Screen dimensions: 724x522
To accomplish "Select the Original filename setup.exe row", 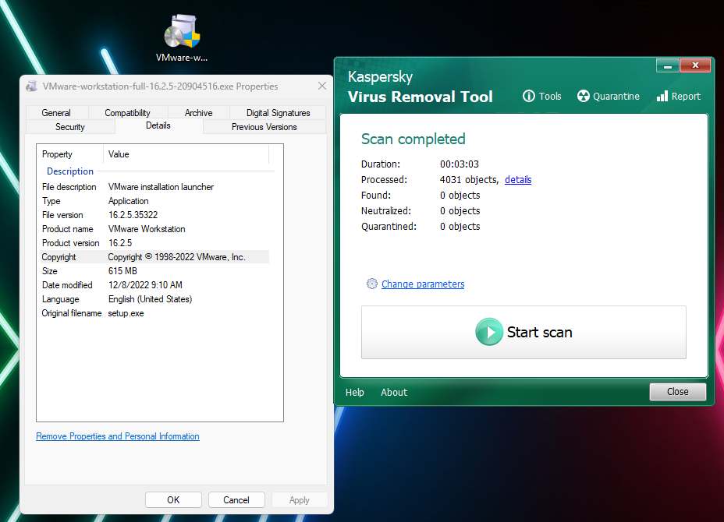I will [155, 313].
